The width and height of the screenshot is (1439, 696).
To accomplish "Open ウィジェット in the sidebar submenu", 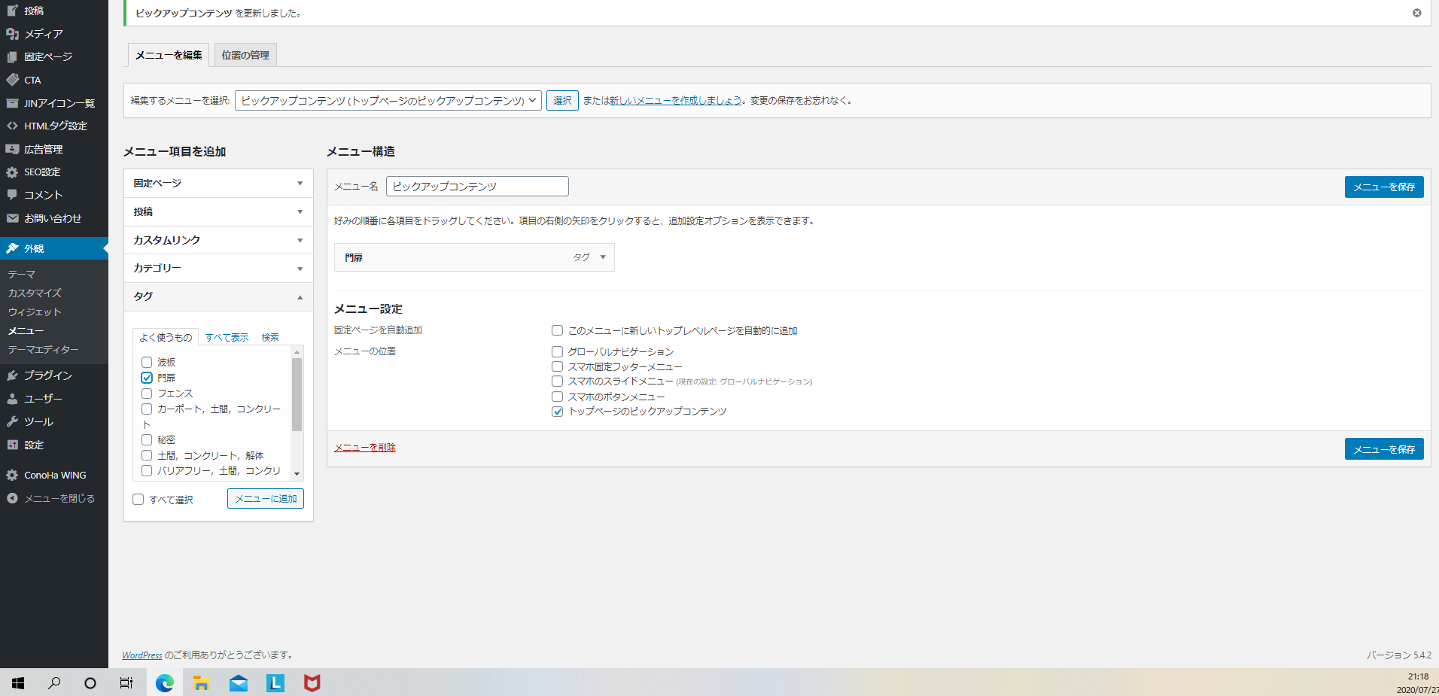I will pos(35,312).
